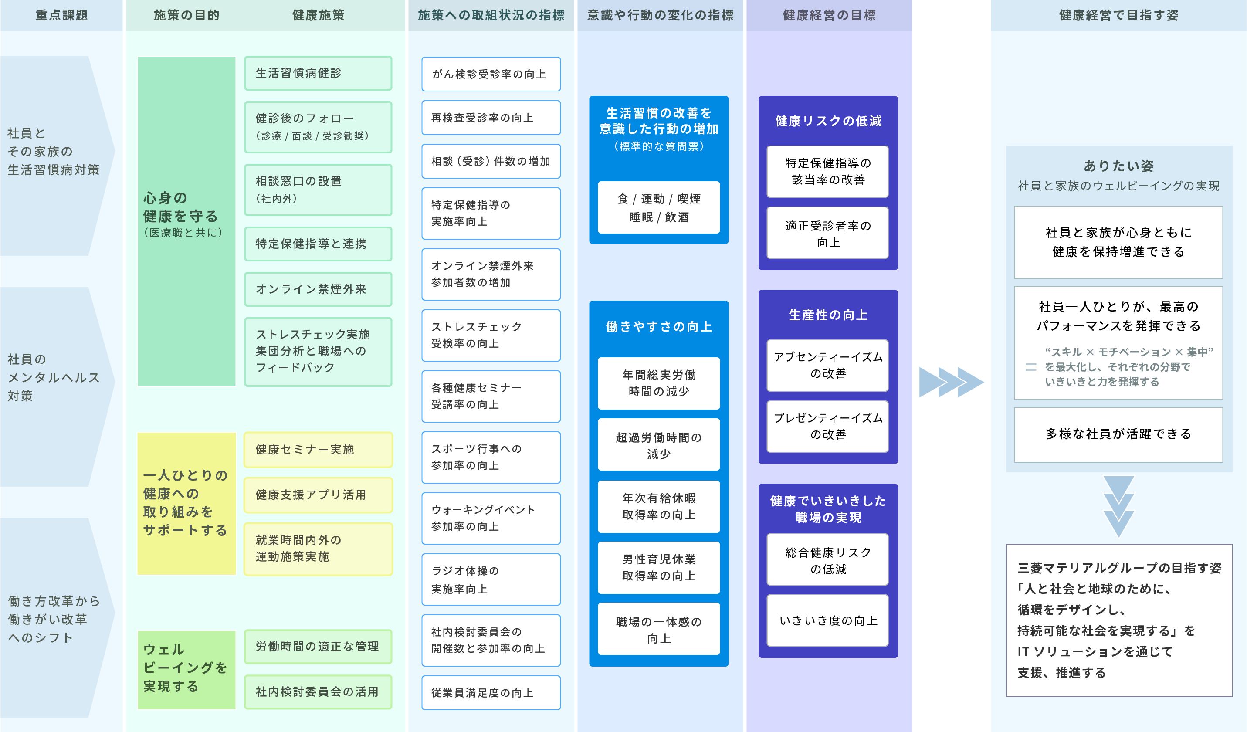The image size is (1247, 732).
Task: Click the 年間総実労働時間の減少 box
Action: pyautogui.click(x=659, y=383)
